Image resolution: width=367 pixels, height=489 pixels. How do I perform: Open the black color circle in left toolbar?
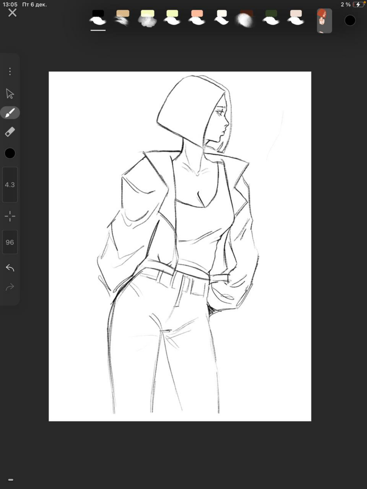[x=10, y=153]
